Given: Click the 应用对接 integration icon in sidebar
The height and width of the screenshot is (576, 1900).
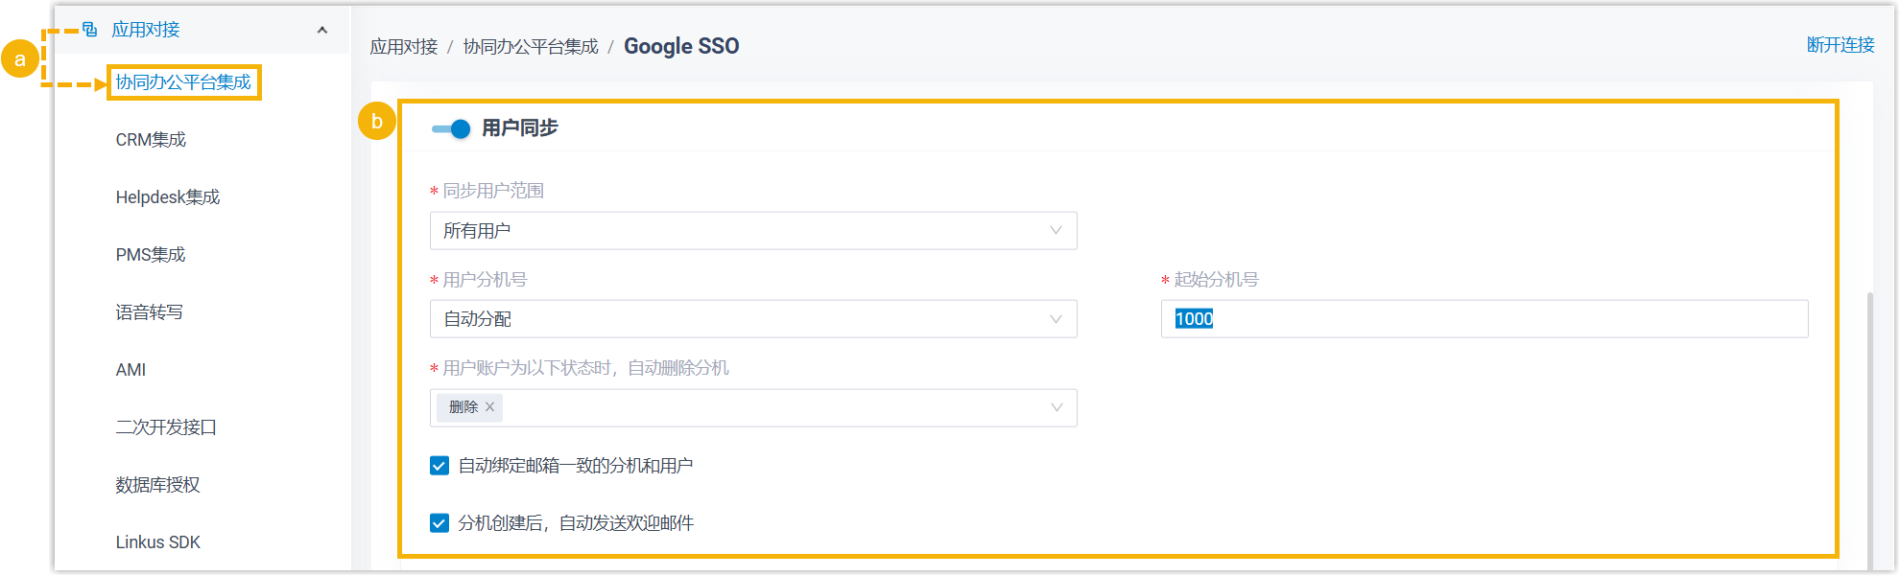Looking at the screenshot, I should 90,30.
